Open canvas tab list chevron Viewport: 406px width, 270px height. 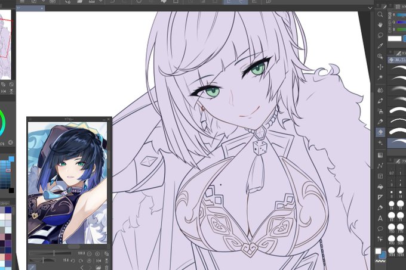pyautogui.click(x=370, y=8)
